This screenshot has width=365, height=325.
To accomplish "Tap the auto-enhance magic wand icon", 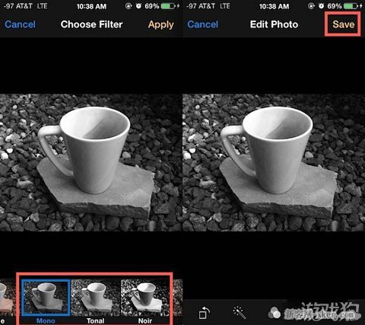I will (239, 313).
